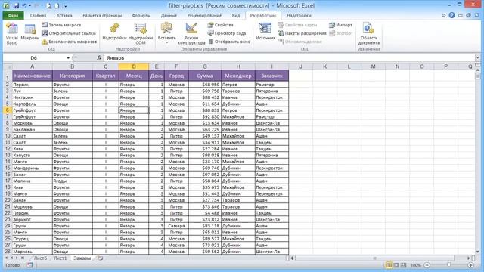
Task: Open the Данные tab
Action: tap(169, 15)
